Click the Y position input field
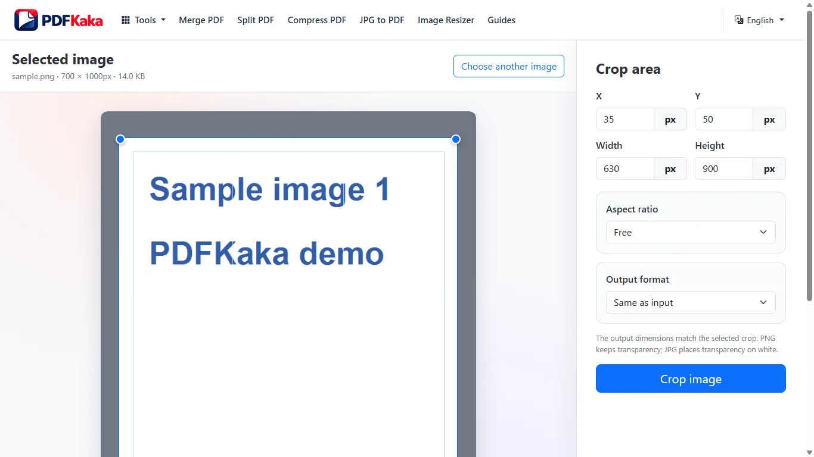 click(724, 119)
